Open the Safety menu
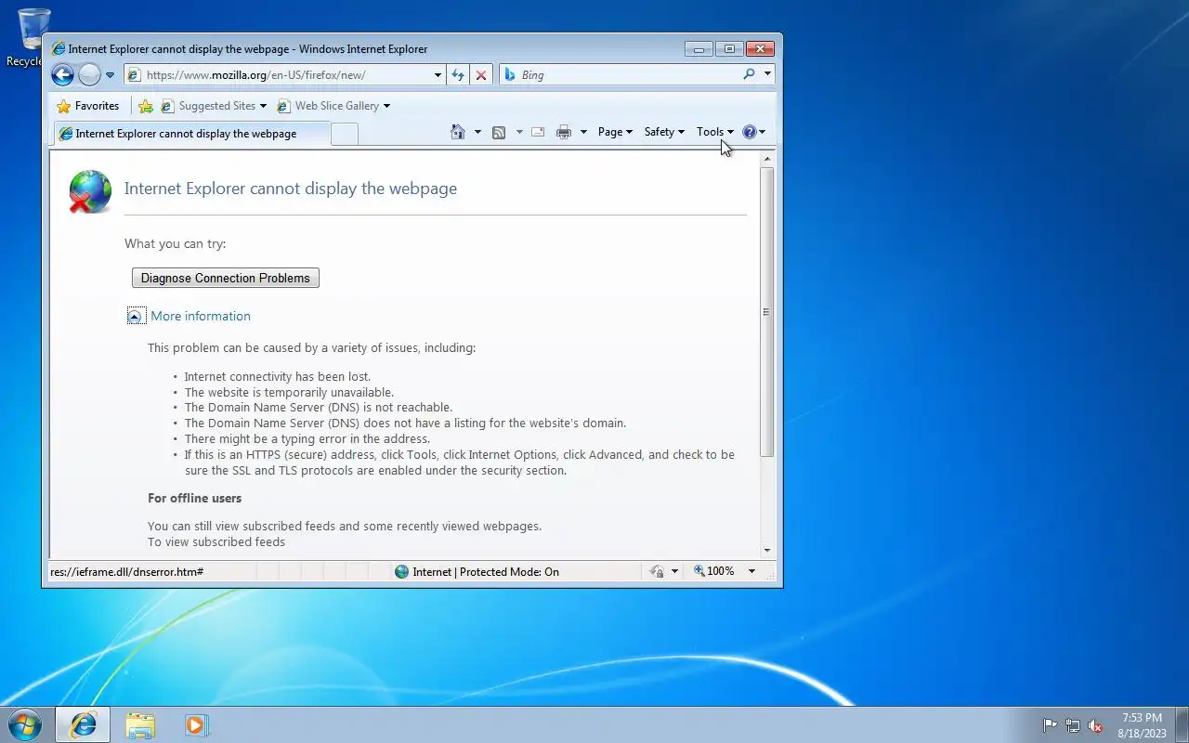The width and height of the screenshot is (1189, 743). [x=664, y=132]
